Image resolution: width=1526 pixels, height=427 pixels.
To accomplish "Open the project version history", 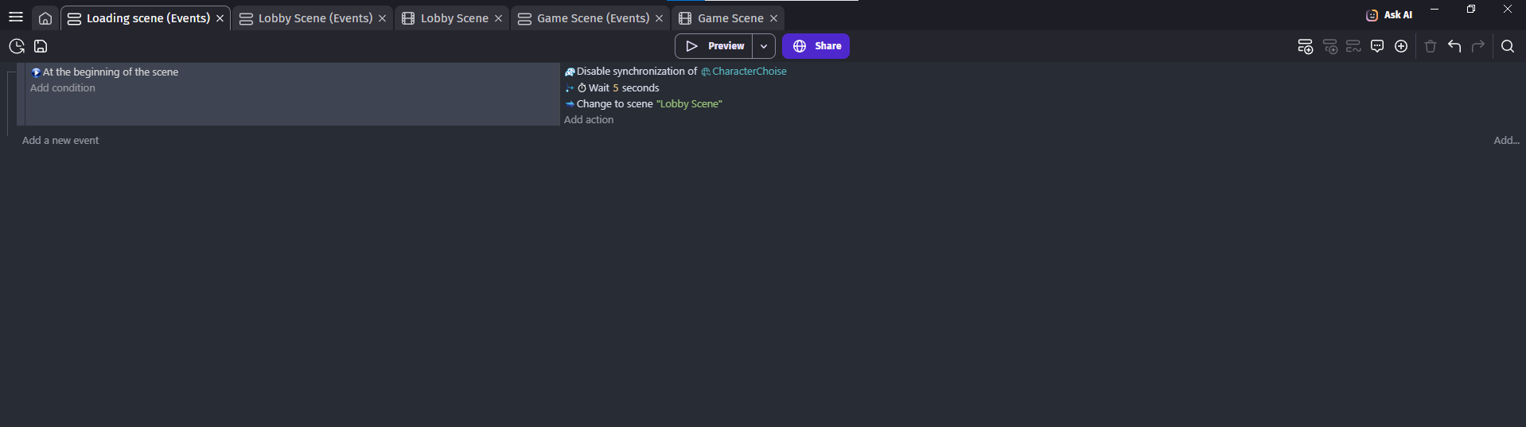I will click(x=17, y=46).
